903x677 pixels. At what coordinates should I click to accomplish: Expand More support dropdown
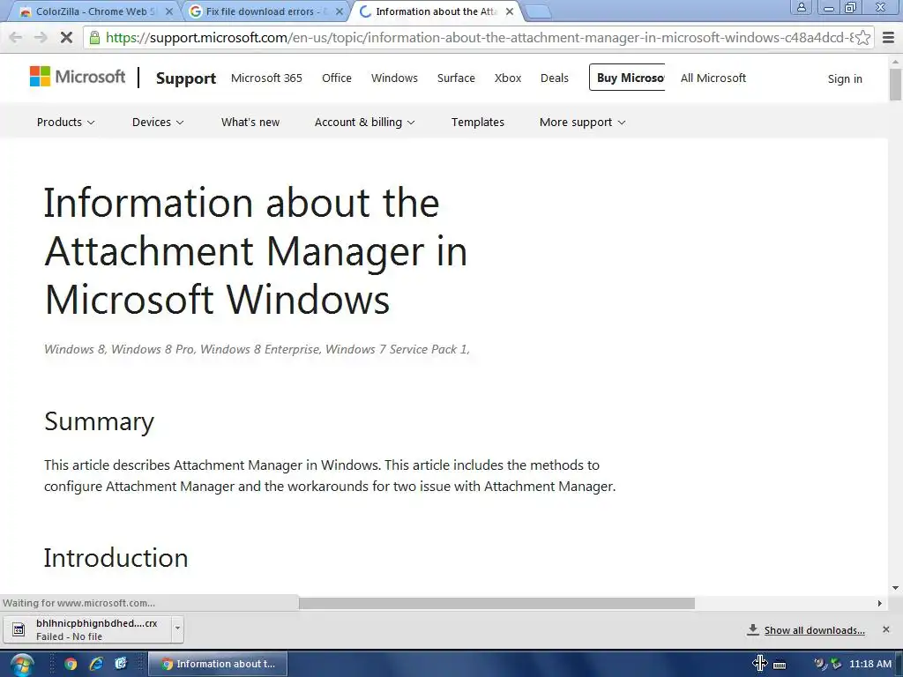582,122
